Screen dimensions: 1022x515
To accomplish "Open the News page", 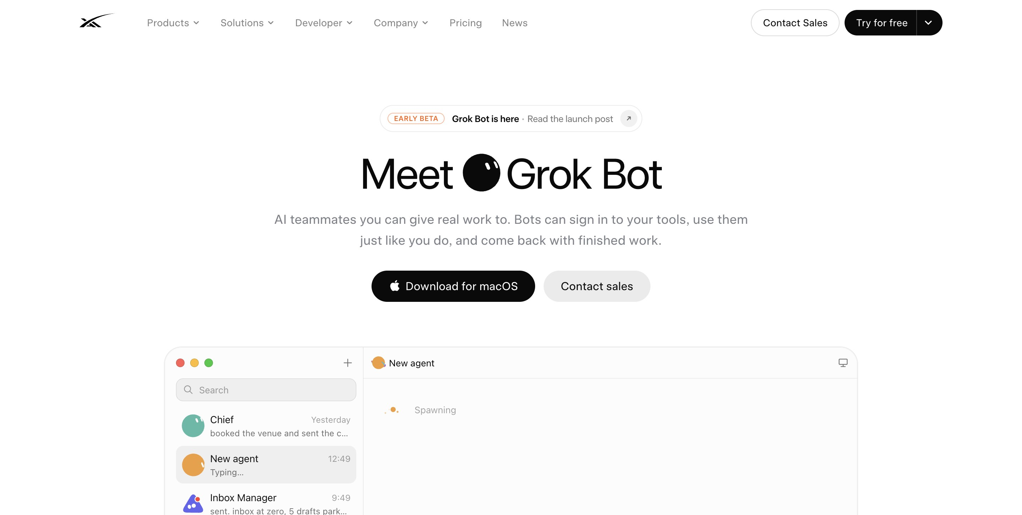I will pyautogui.click(x=515, y=23).
